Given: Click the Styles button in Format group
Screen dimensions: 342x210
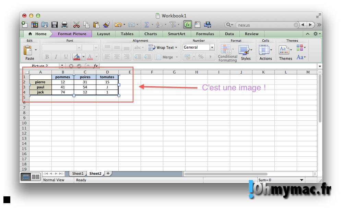Looking at the screenshot, I should [x=246, y=53].
